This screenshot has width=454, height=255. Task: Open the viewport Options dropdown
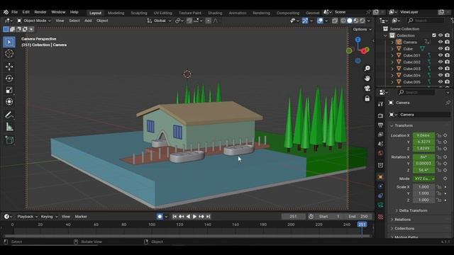pyautogui.click(x=362, y=29)
